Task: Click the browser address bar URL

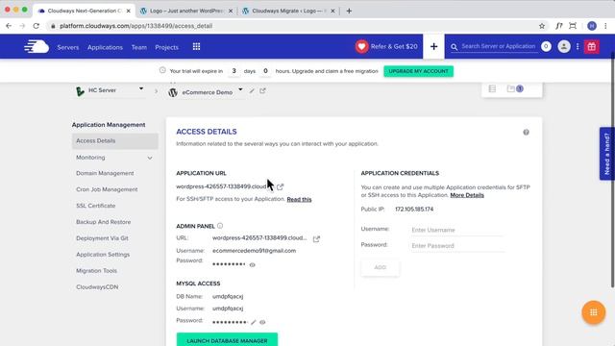Action: 135,26
